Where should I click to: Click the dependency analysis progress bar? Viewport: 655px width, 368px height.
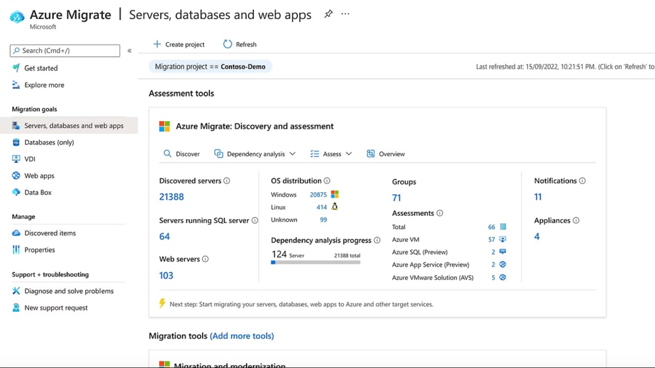click(x=316, y=263)
